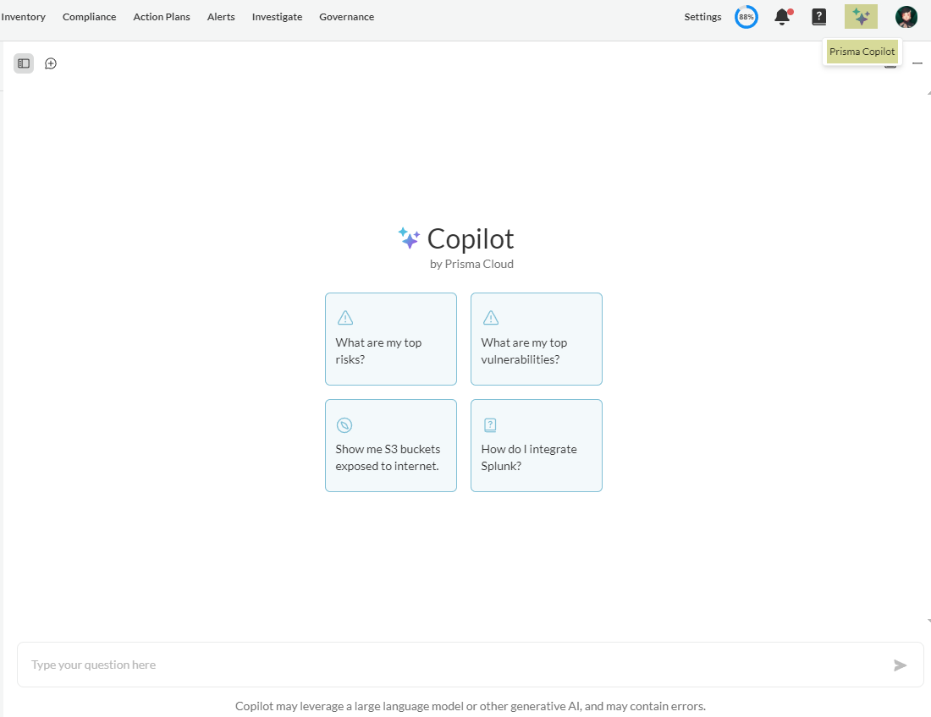
Task: Open the Alerts menu item
Action: click(x=221, y=17)
